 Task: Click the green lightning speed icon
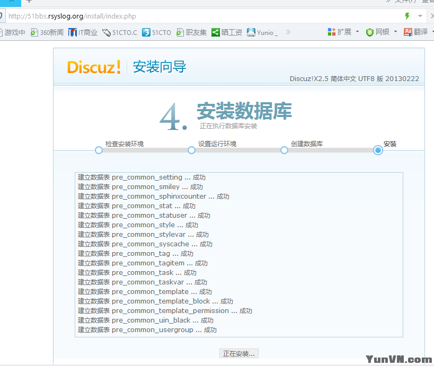tap(407, 16)
